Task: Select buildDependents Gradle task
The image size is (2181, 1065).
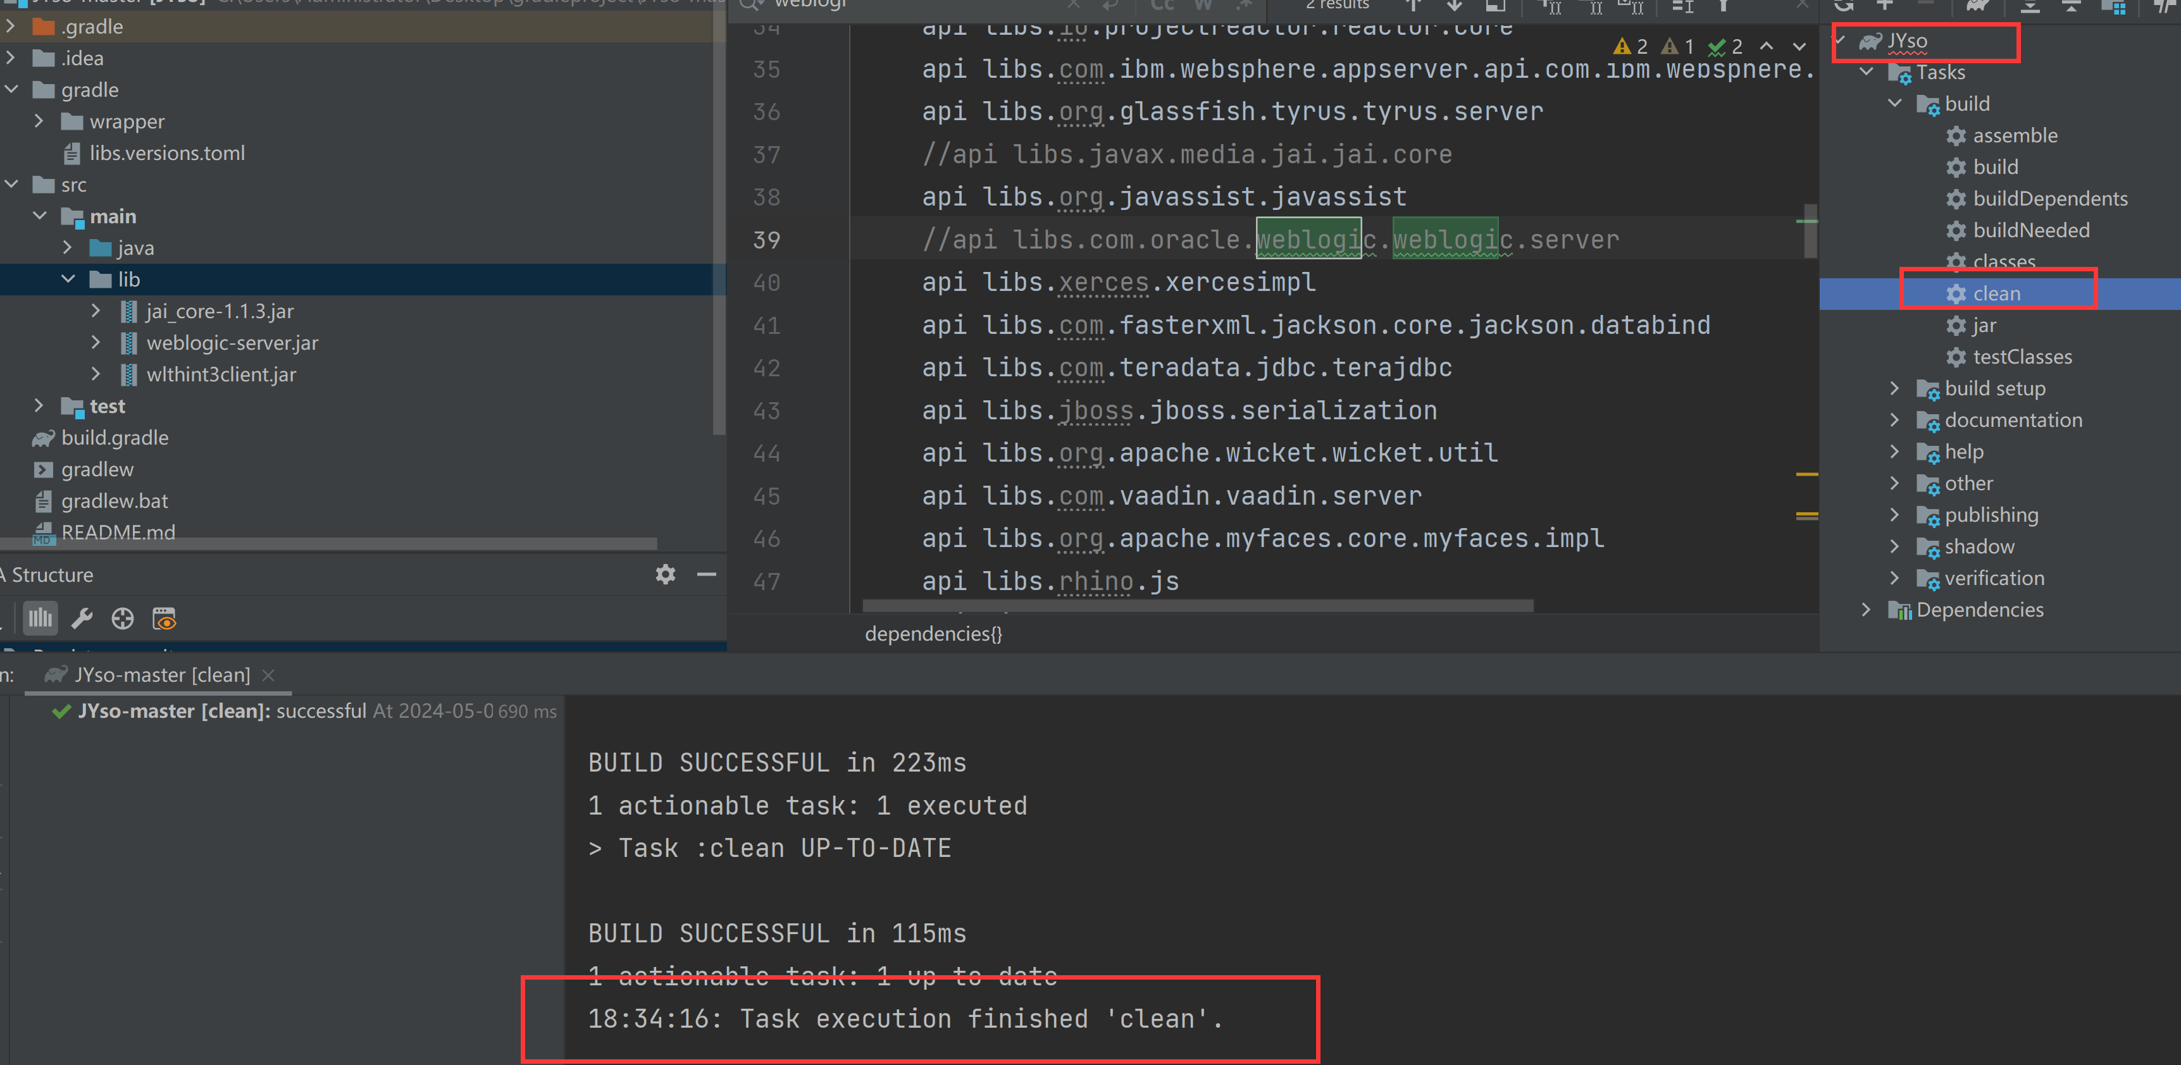Action: pos(2049,199)
